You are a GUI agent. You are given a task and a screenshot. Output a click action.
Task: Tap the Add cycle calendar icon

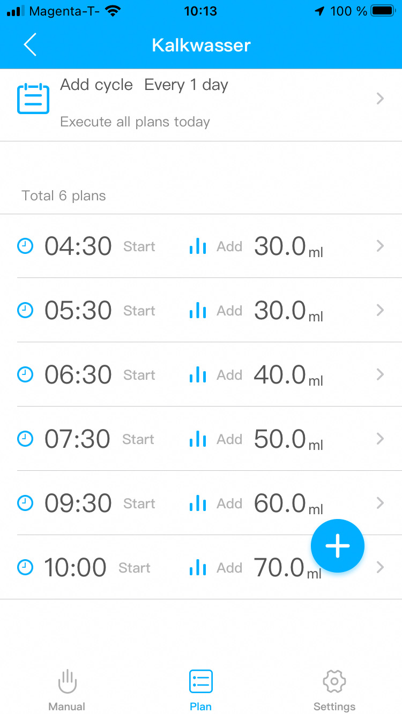pos(33,99)
